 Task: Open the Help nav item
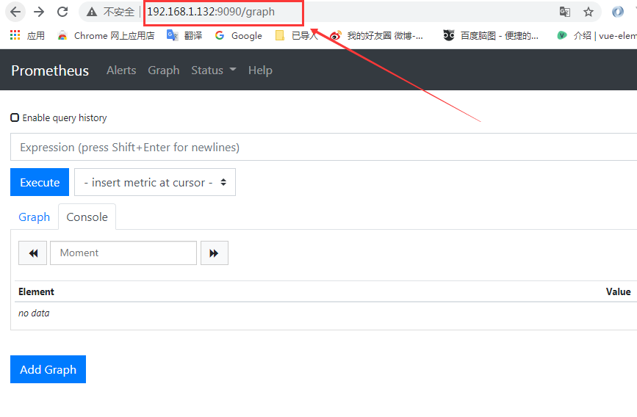260,70
